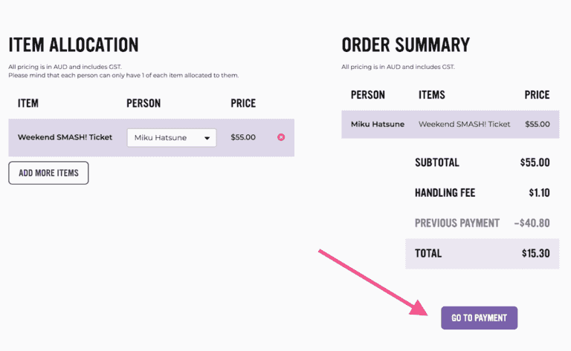Click Weekend SMASH! Ticket name in allocation row
Screen dimensions: 571x351
tap(65, 137)
